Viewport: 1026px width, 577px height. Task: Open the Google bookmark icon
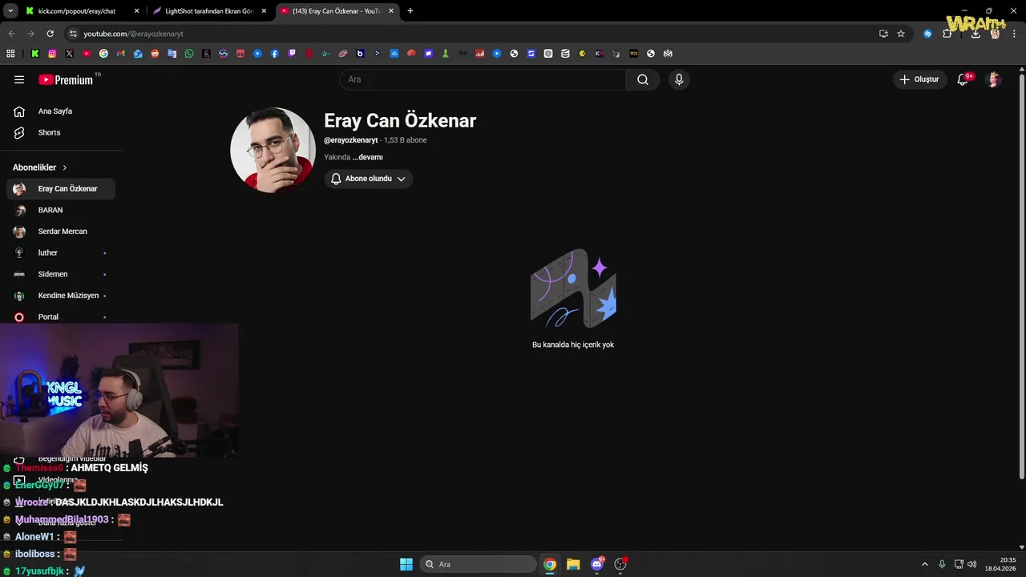coord(103,54)
